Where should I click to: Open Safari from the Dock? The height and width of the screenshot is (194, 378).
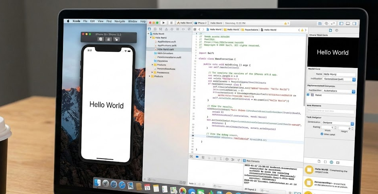click(122, 185)
